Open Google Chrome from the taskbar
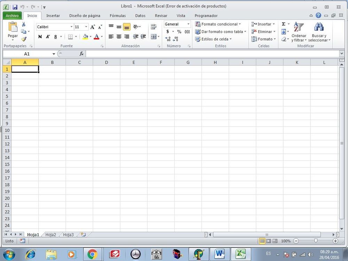 click(92, 254)
